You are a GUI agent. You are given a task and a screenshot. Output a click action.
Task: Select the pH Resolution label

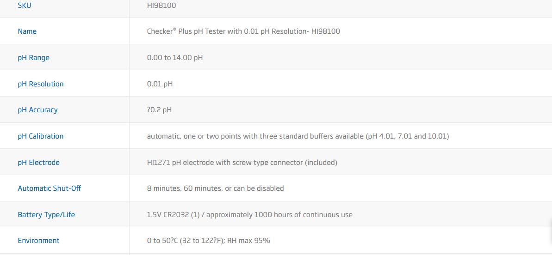point(41,84)
